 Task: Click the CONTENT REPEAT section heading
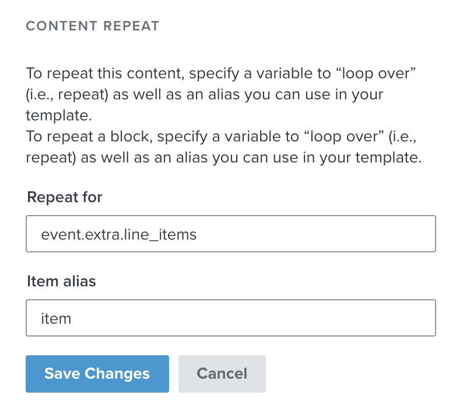click(x=93, y=26)
